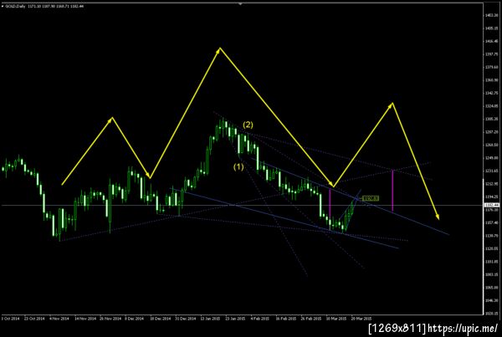Click the 14 Nov 2014 date label

(85, 319)
